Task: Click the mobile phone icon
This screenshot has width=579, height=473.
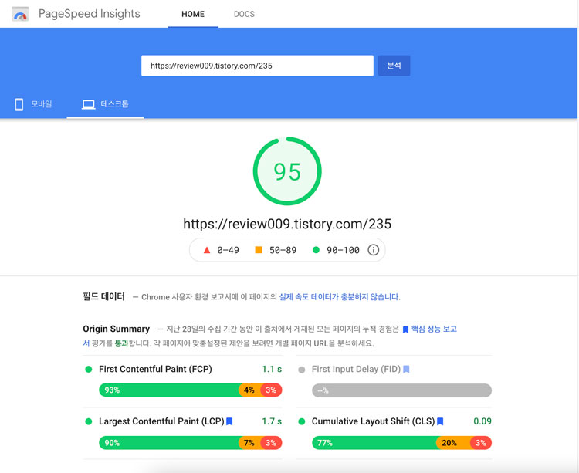Action: pyautogui.click(x=19, y=104)
